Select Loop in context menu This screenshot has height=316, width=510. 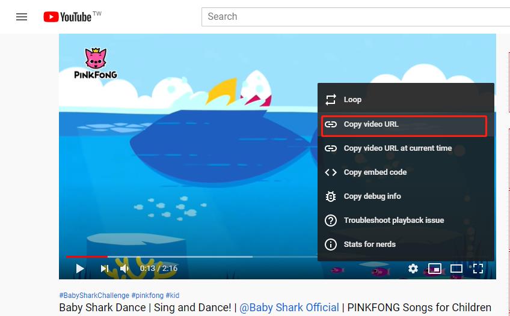405,100
